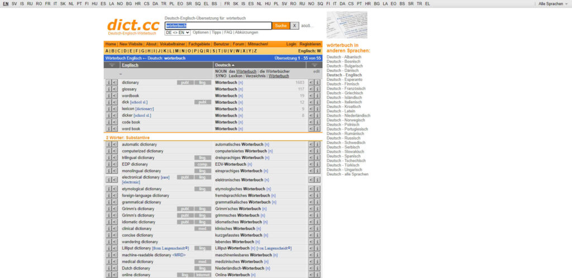
Task: Open the Abkürzungen link
Action: pyautogui.click(x=246, y=32)
